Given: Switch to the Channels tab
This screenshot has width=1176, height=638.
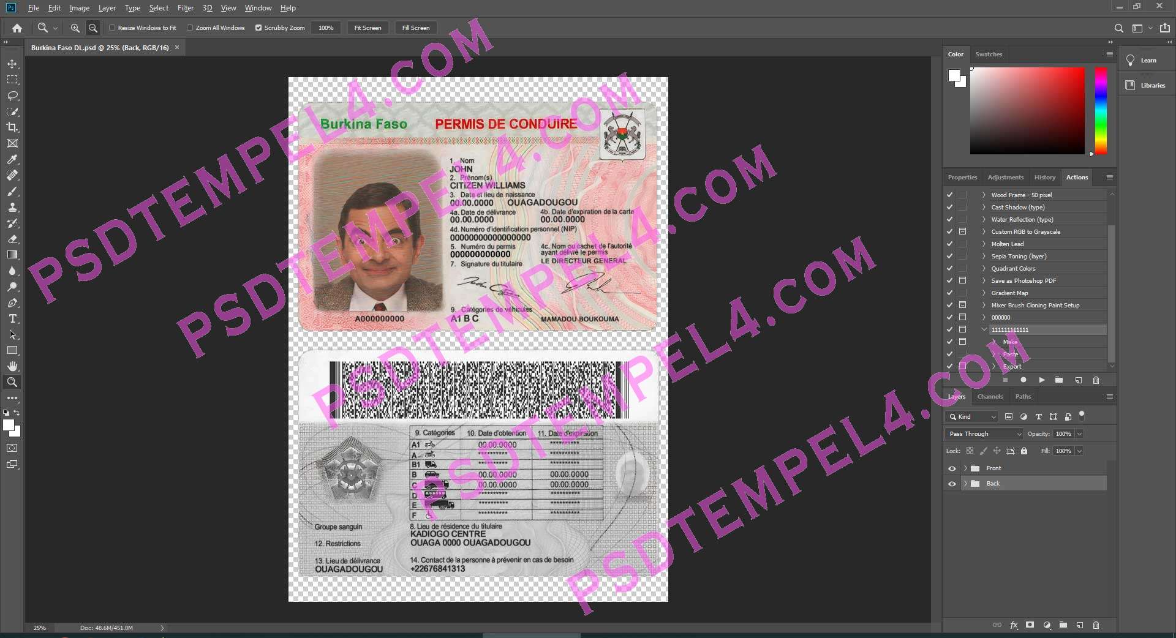Looking at the screenshot, I should click(x=990, y=396).
